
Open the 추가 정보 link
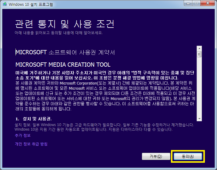(23, 135)
